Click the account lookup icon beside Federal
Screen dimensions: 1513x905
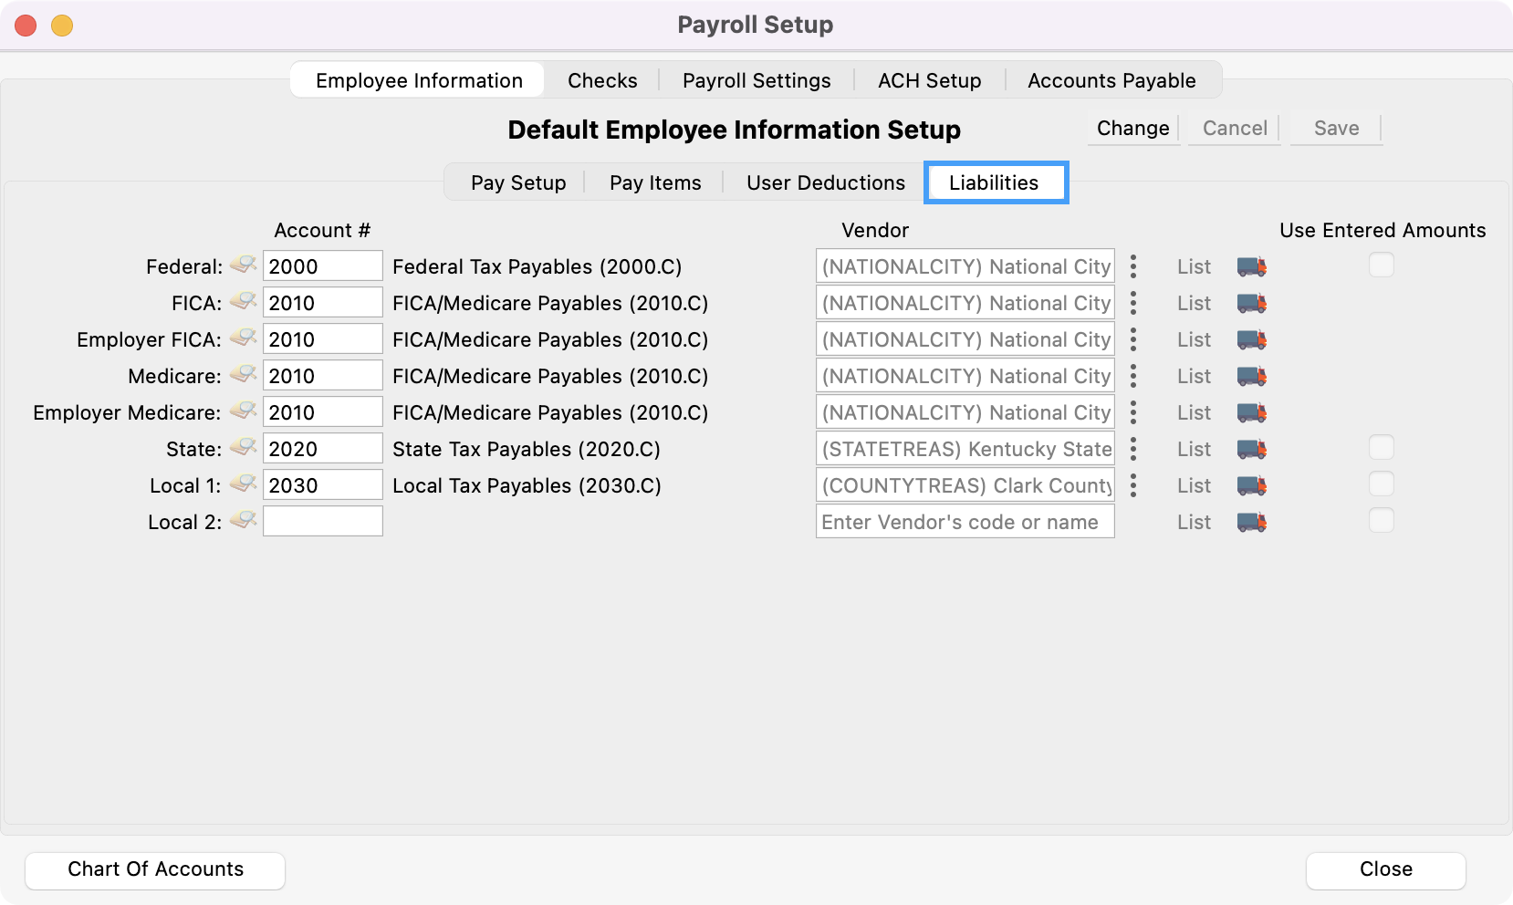coord(243,265)
